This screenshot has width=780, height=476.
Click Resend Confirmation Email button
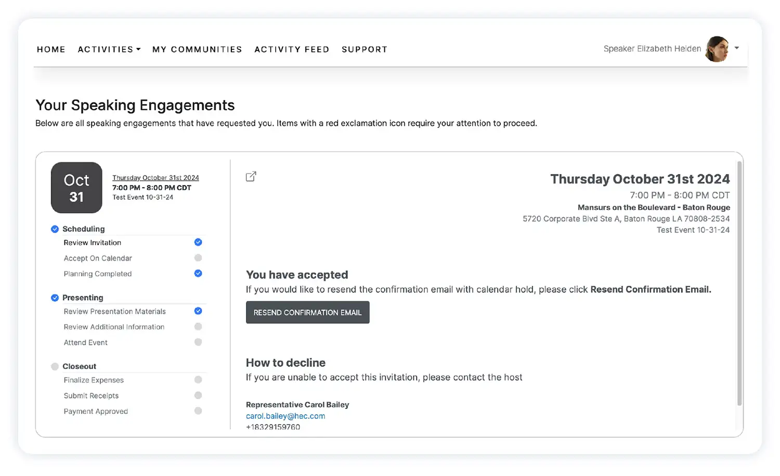point(307,312)
